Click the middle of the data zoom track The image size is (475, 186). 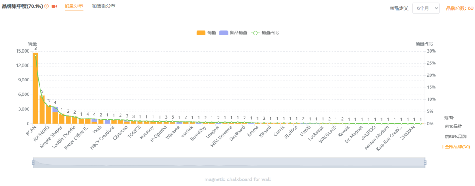click(229, 162)
